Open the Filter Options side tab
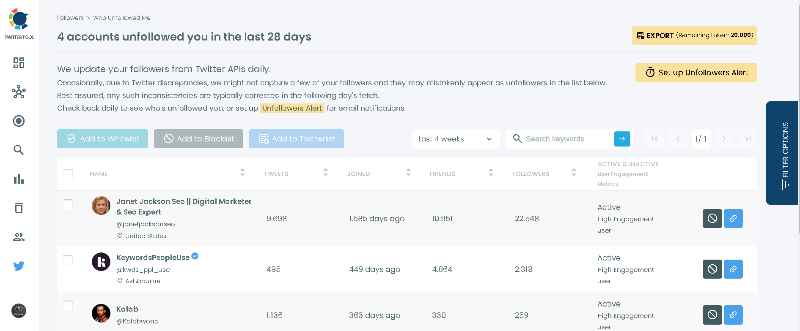 [782, 153]
